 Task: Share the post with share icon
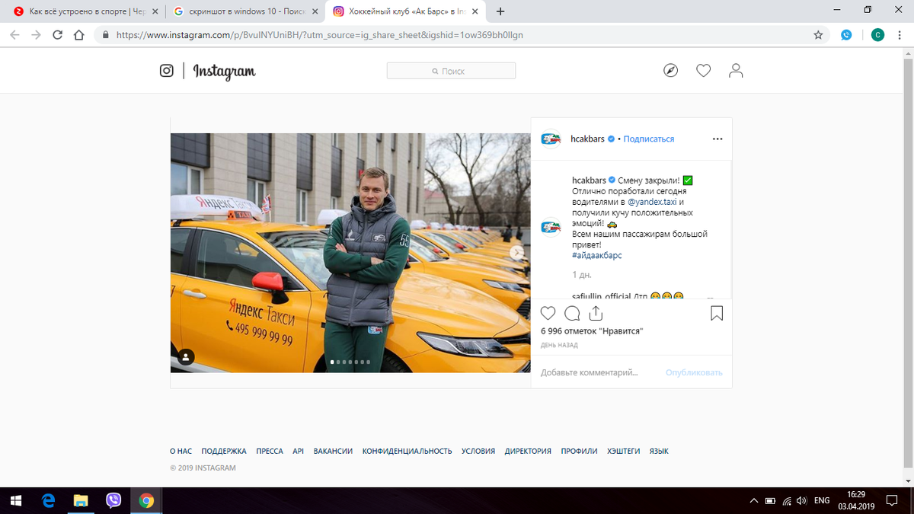click(596, 313)
